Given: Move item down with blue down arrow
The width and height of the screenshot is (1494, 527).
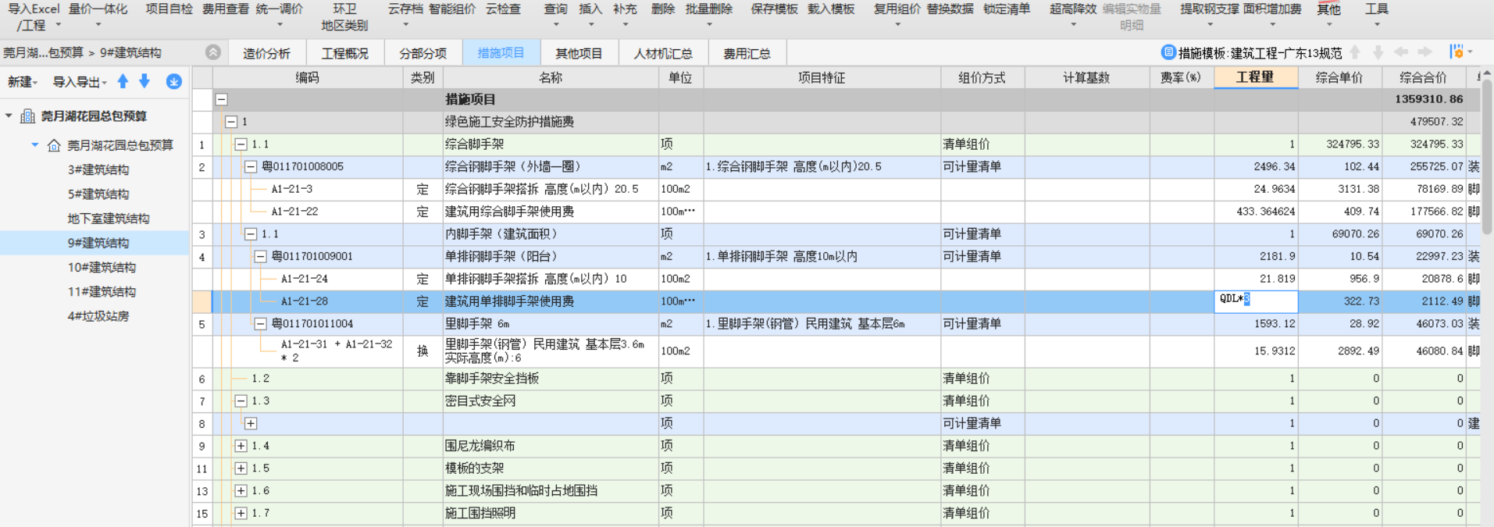Looking at the screenshot, I should (144, 81).
